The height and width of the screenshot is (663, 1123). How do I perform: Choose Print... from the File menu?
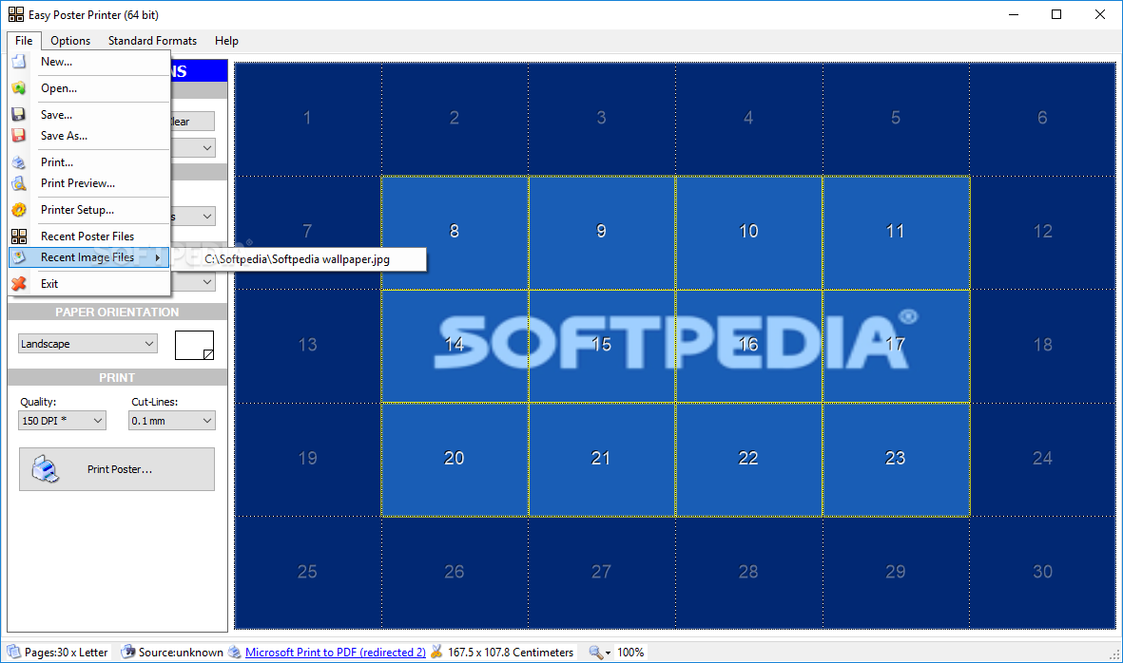[89, 162]
